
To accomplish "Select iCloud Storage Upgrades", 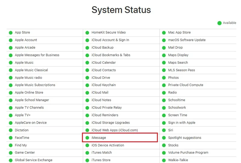I will 111,122.
